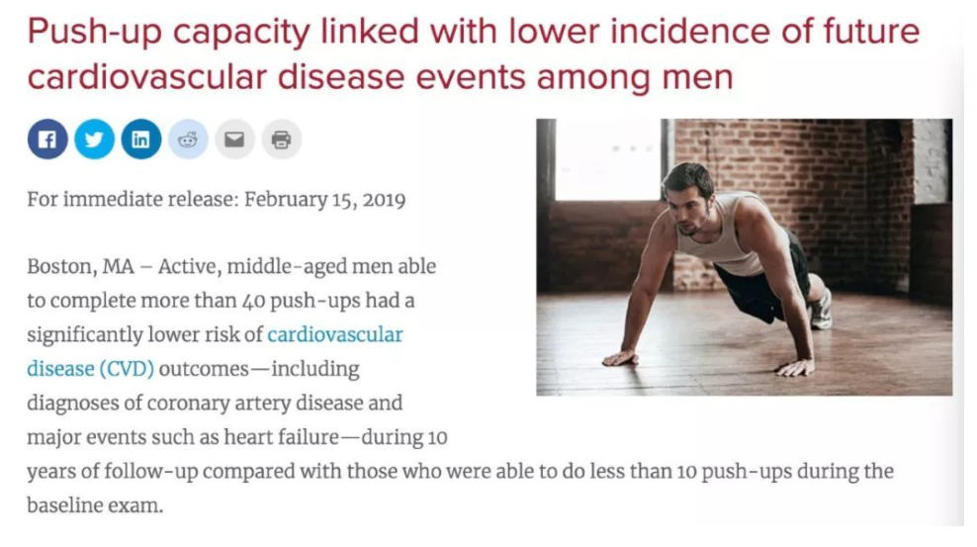Open the teal 'cardiovascular' hyperlink

click(x=335, y=334)
